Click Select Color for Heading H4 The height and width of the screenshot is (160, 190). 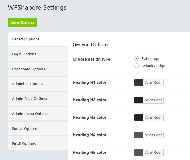(x=153, y=135)
